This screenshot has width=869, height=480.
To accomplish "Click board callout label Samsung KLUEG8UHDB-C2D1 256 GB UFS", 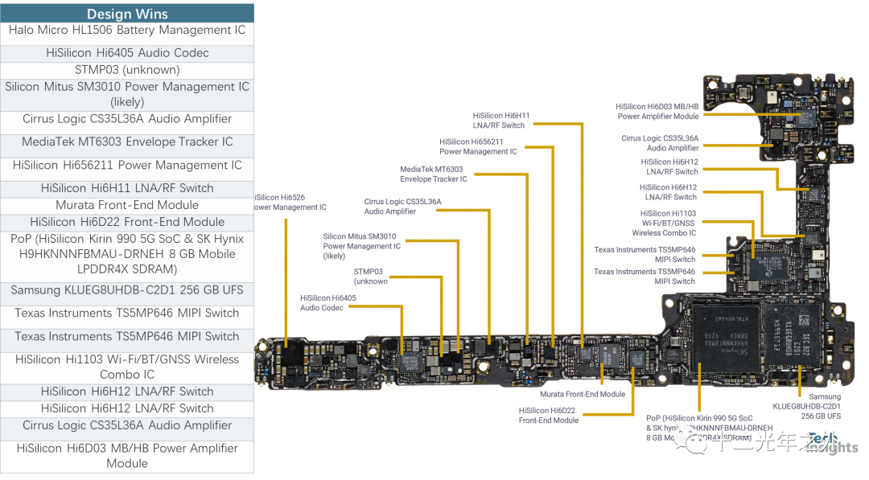I will tap(807, 406).
